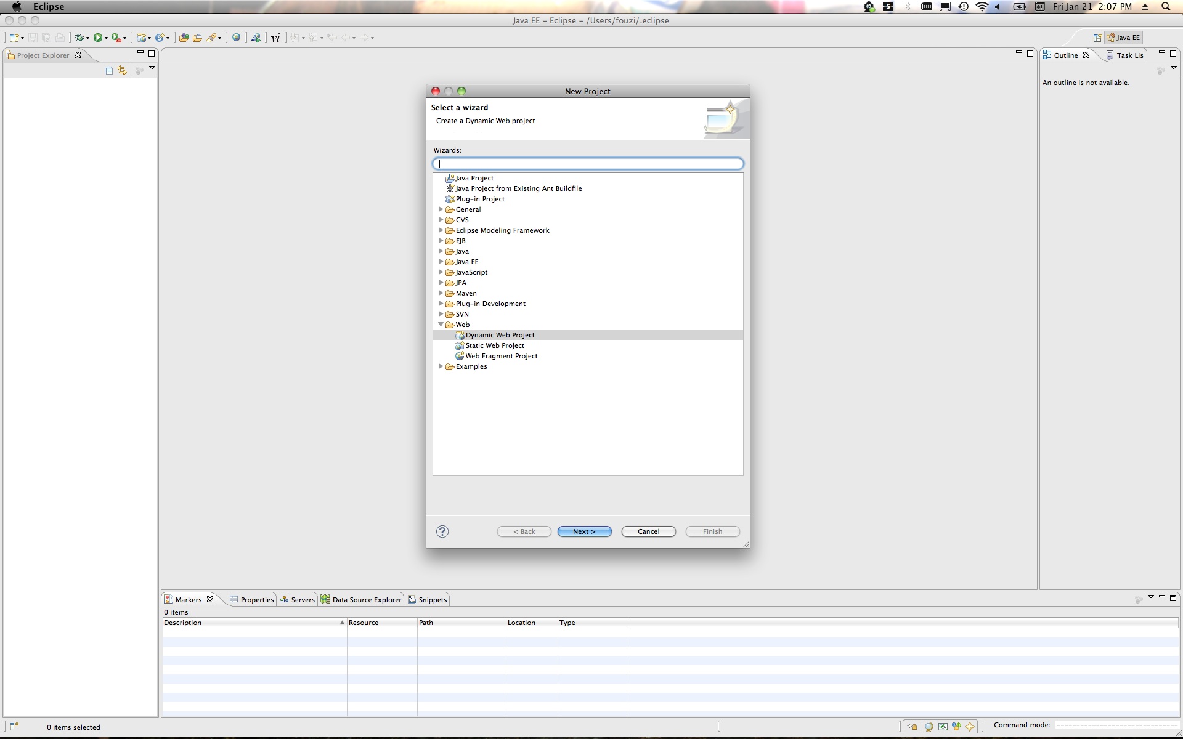Switch to the Data Source Explorer tab

coord(361,600)
